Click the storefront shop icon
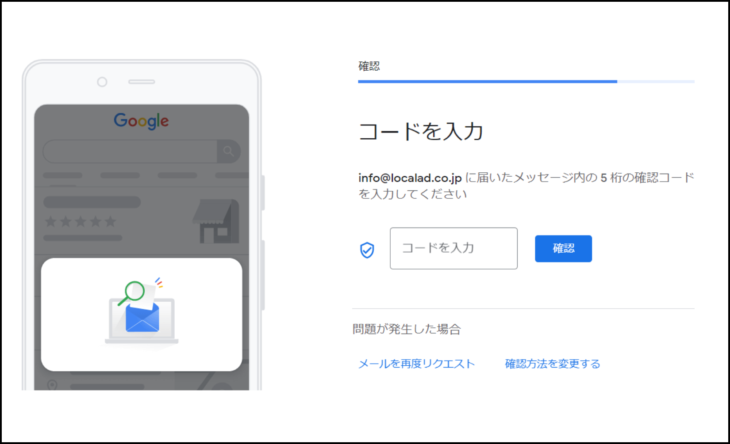The width and height of the screenshot is (730, 444). [x=216, y=221]
